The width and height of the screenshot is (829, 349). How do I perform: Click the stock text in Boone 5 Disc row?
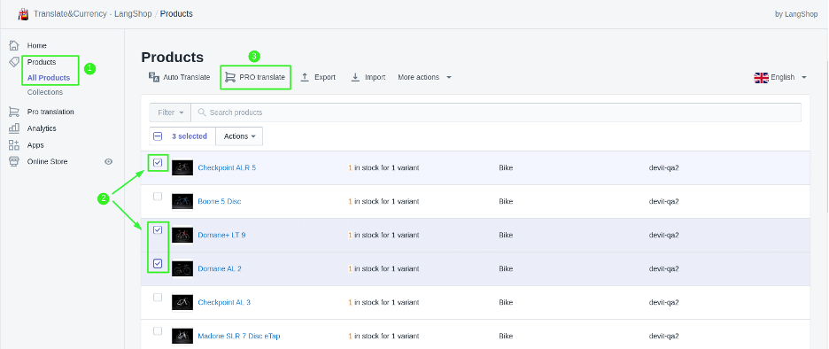(384, 201)
